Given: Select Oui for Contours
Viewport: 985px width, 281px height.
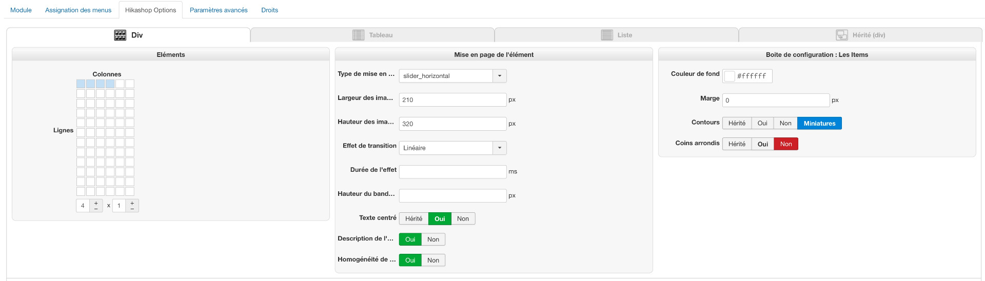Looking at the screenshot, I should point(762,124).
